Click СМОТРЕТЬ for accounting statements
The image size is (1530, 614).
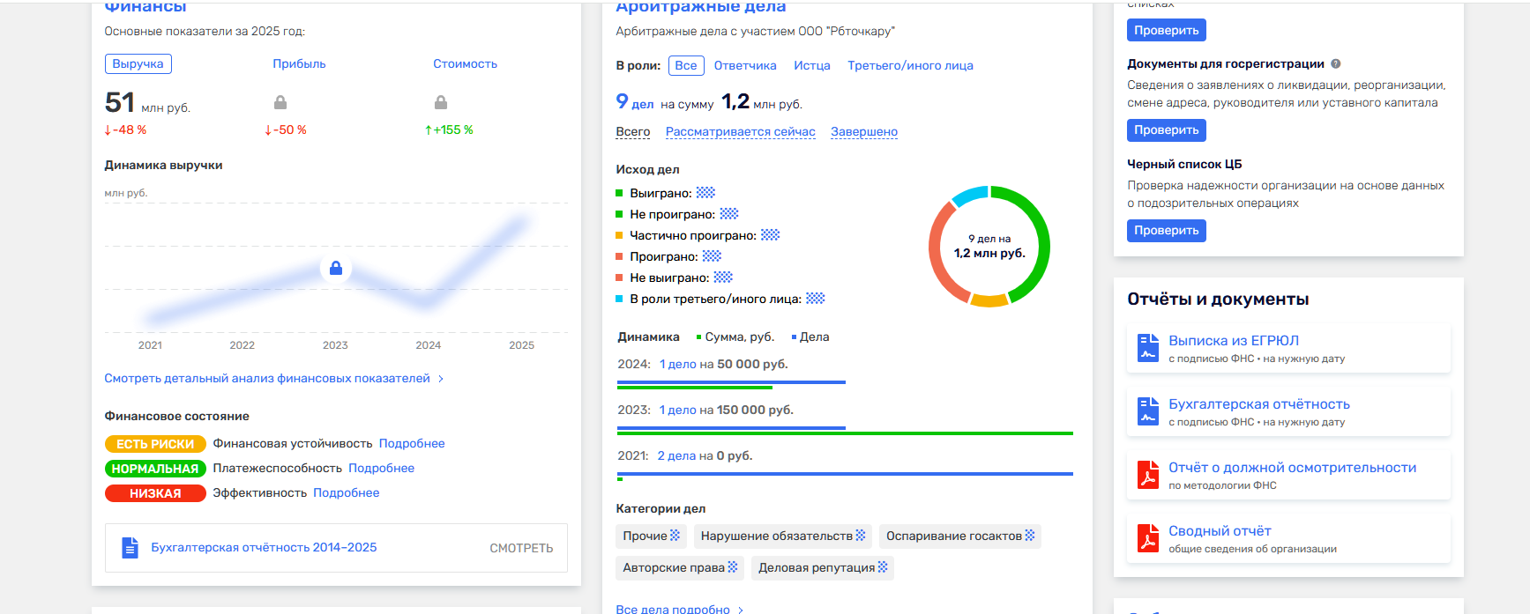point(521,548)
